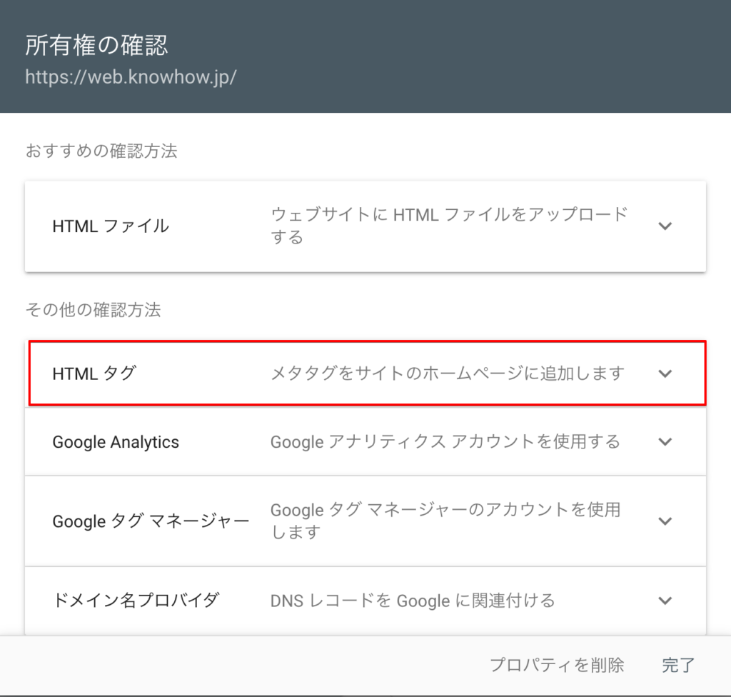
Task: Click the その他の確認方法 section heading
Action: click(94, 310)
